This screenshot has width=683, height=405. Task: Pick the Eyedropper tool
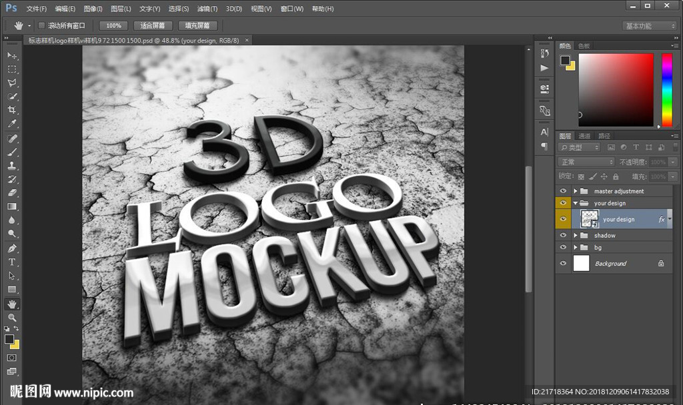[x=12, y=124]
